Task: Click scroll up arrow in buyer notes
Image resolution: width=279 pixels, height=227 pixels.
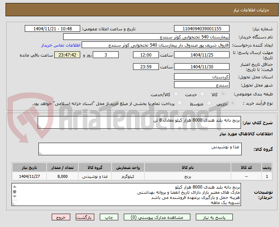Action: pos(14,187)
